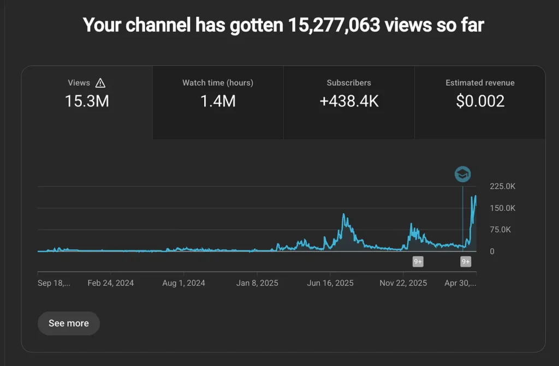Open the 9+ marker near Nov 22, 2025
This screenshot has width=559, height=366.
418,262
